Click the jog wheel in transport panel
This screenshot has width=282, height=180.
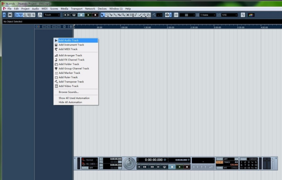click(130, 163)
